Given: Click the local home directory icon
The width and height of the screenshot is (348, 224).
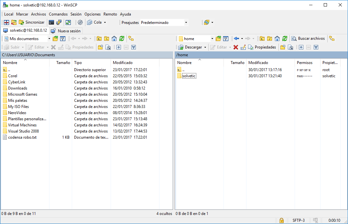Looking at the screenshot, I should (x=114, y=38).
